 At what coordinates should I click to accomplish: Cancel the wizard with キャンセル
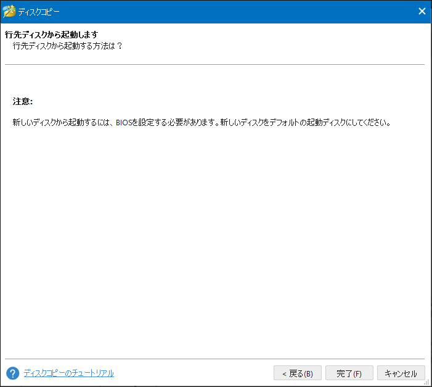point(401,373)
